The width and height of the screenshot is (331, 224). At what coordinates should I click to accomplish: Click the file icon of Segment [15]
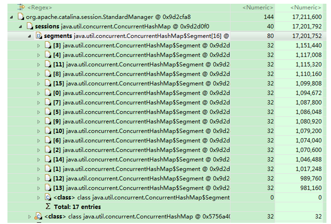tap(48, 84)
